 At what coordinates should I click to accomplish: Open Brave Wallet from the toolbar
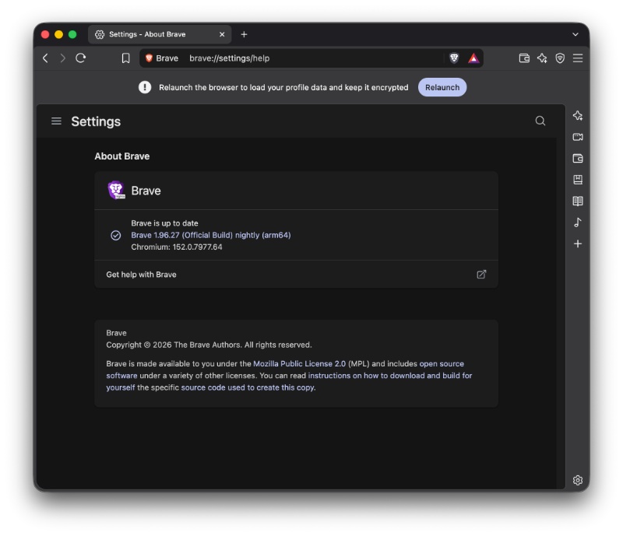524,58
